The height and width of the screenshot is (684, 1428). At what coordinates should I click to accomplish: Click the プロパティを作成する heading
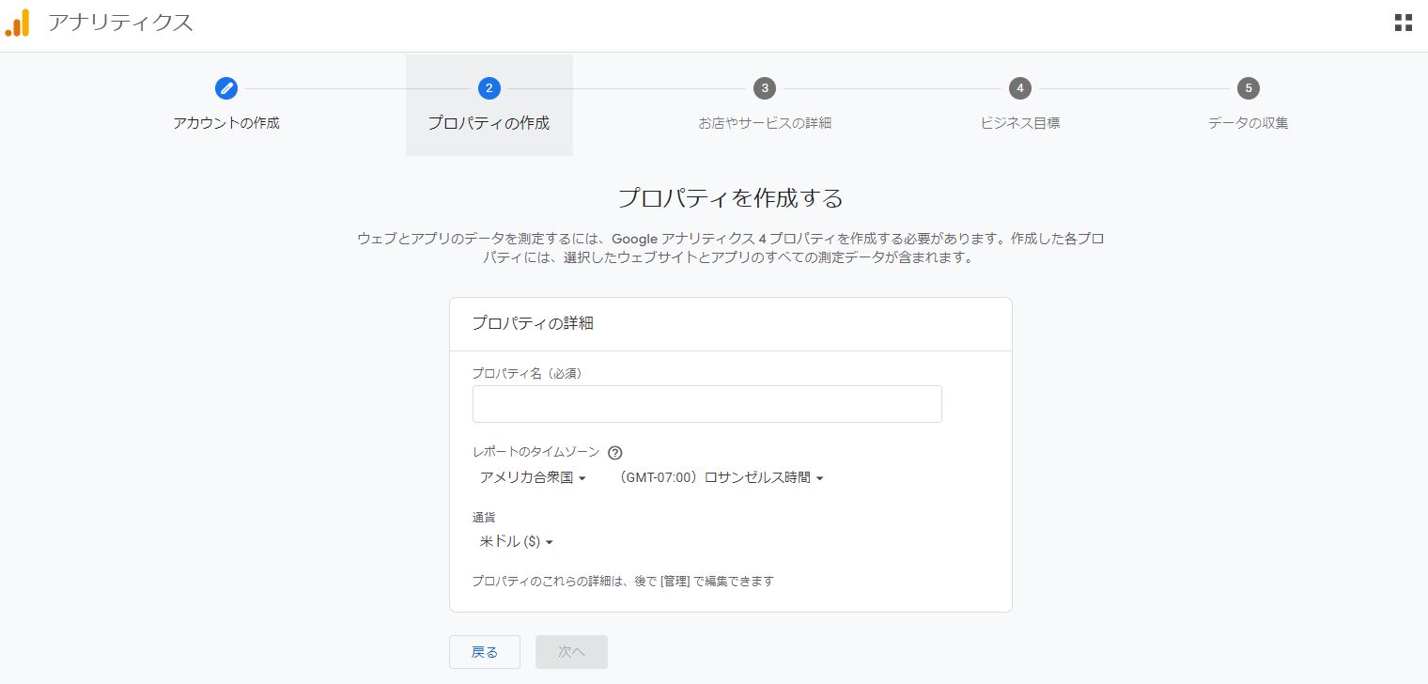coord(731,198)
